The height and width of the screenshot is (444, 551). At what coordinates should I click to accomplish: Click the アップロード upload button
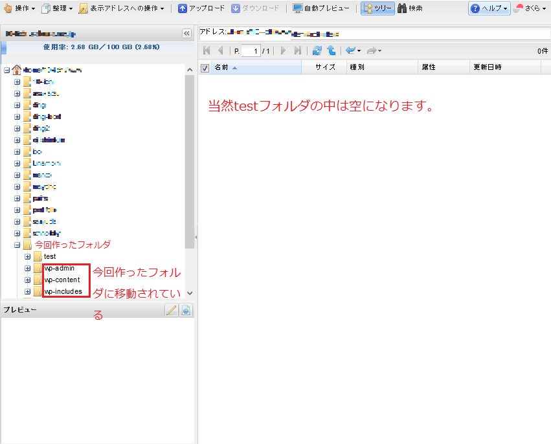201,8
